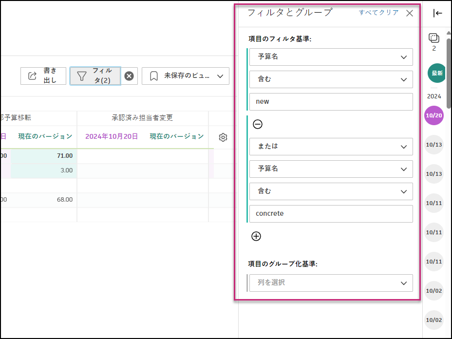The width and height of the screenshot is (452, 339).
Task: Open the または operator dropdown
Action: [x=330, y=147]
